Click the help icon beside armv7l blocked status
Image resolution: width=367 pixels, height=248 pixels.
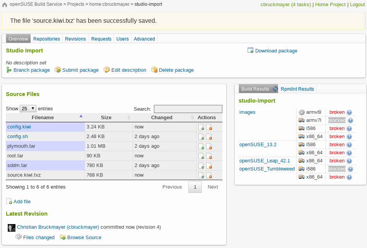tap(350, 120)
